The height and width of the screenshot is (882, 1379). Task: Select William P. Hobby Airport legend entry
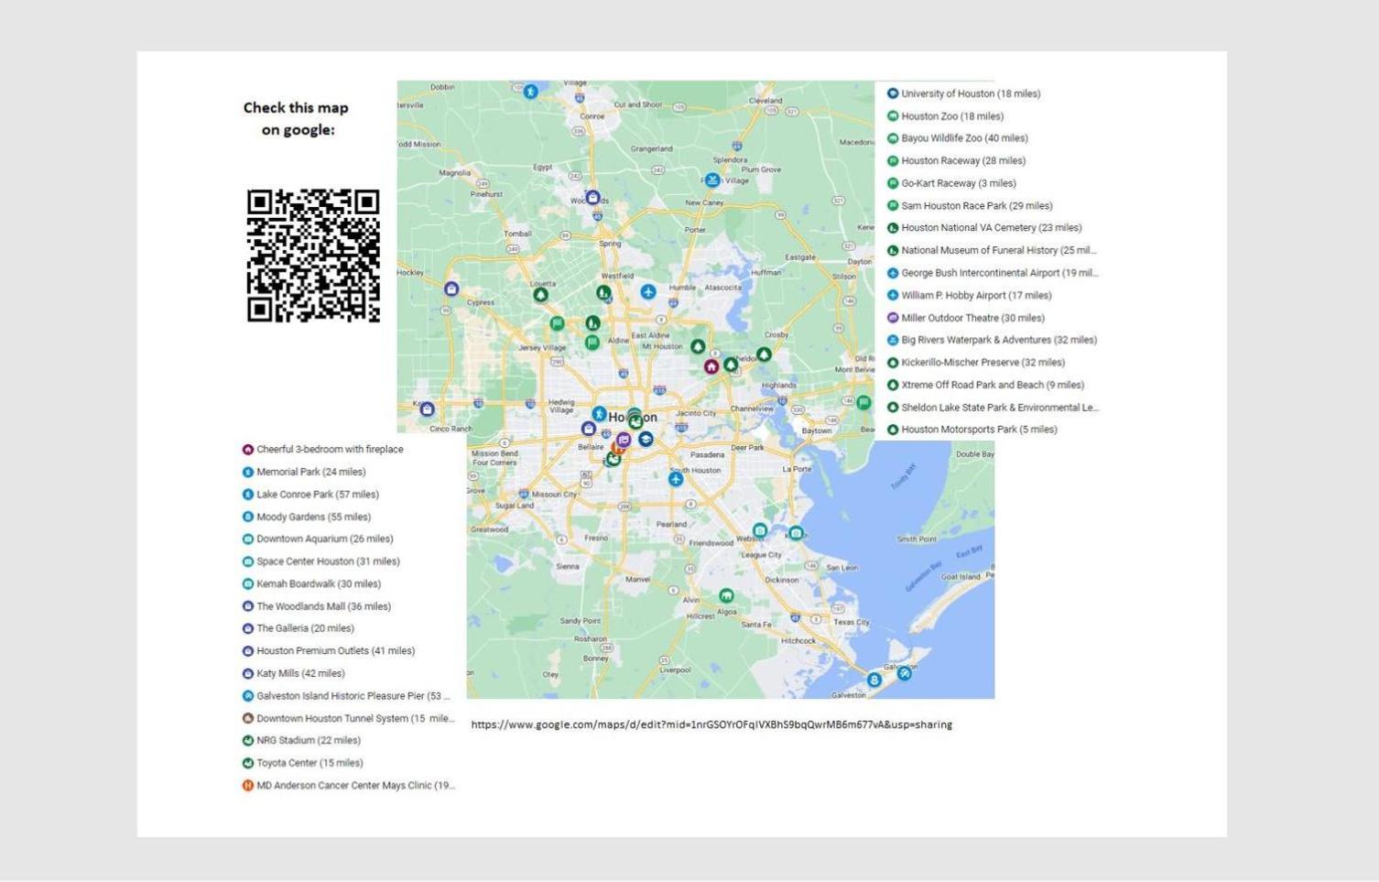coord(969,295)
